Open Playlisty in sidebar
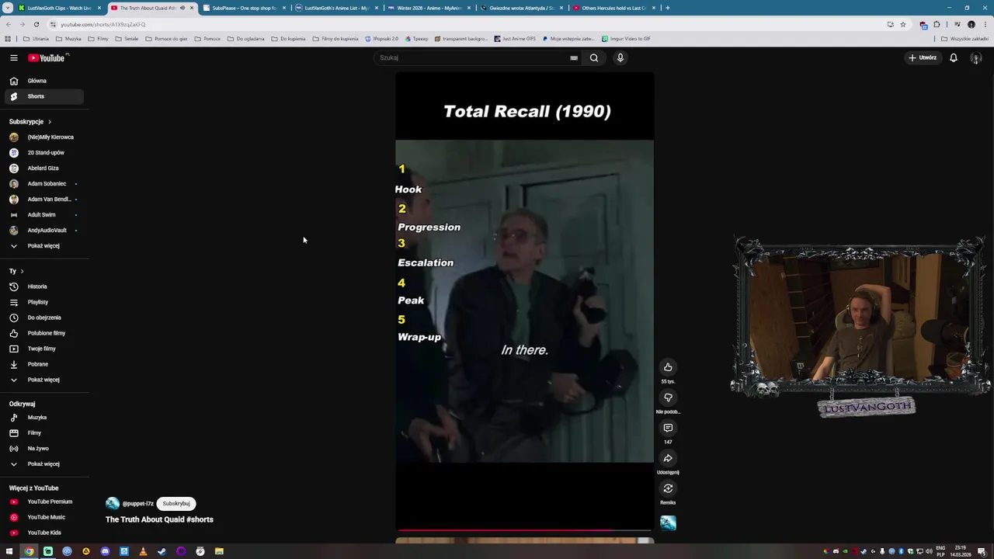This screenshot has height=559, width=994. click(x=43, y=302)
